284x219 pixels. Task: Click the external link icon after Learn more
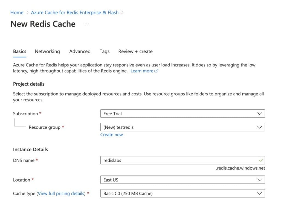[x=156, y=71]
